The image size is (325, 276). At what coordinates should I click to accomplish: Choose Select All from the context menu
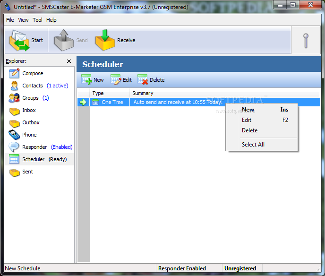pyautogui.click(x=262, y=144)
